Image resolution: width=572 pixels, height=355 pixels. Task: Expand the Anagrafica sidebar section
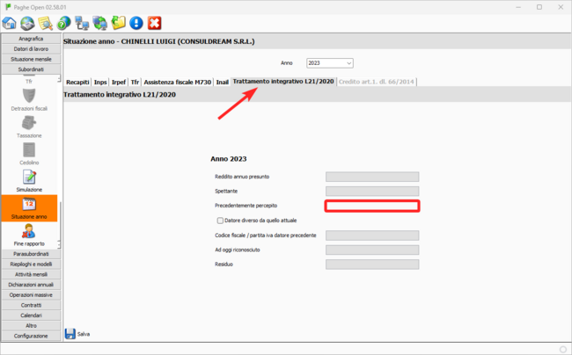click(30, 39)
